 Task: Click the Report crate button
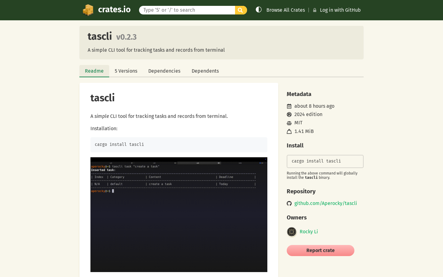(x=321, y=251)
